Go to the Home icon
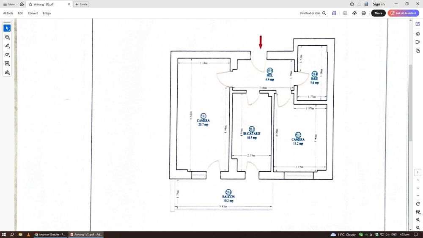This screenshot has height=238, width=423. pyautogui.click(x=22, y=4)
